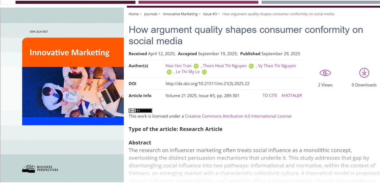Click the eye Views icon

click(325, 73)
